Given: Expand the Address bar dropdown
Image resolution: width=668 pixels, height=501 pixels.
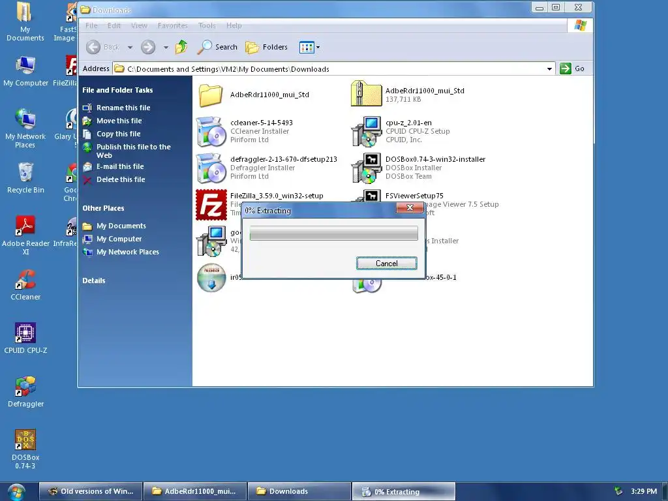Looking at the screenshot, I should [549, 68].
